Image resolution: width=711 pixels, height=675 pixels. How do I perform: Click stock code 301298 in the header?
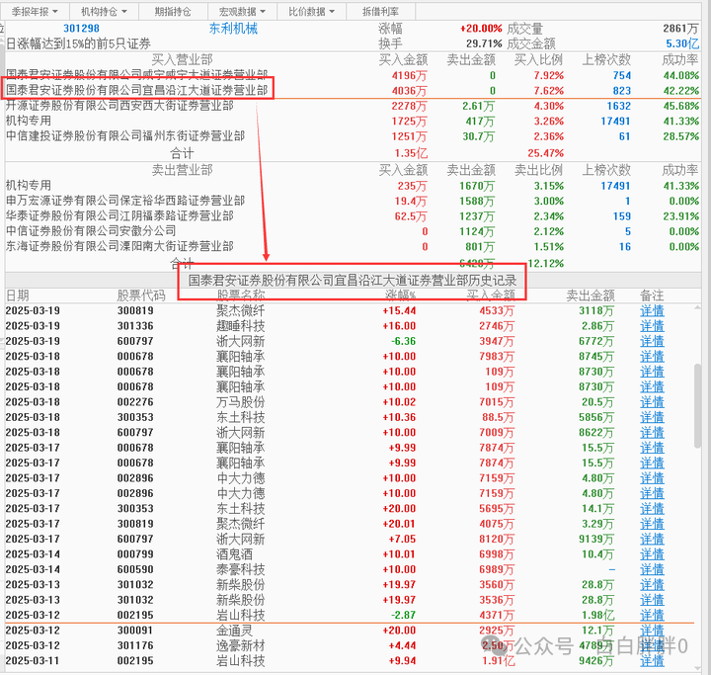(x=81, y=29)
